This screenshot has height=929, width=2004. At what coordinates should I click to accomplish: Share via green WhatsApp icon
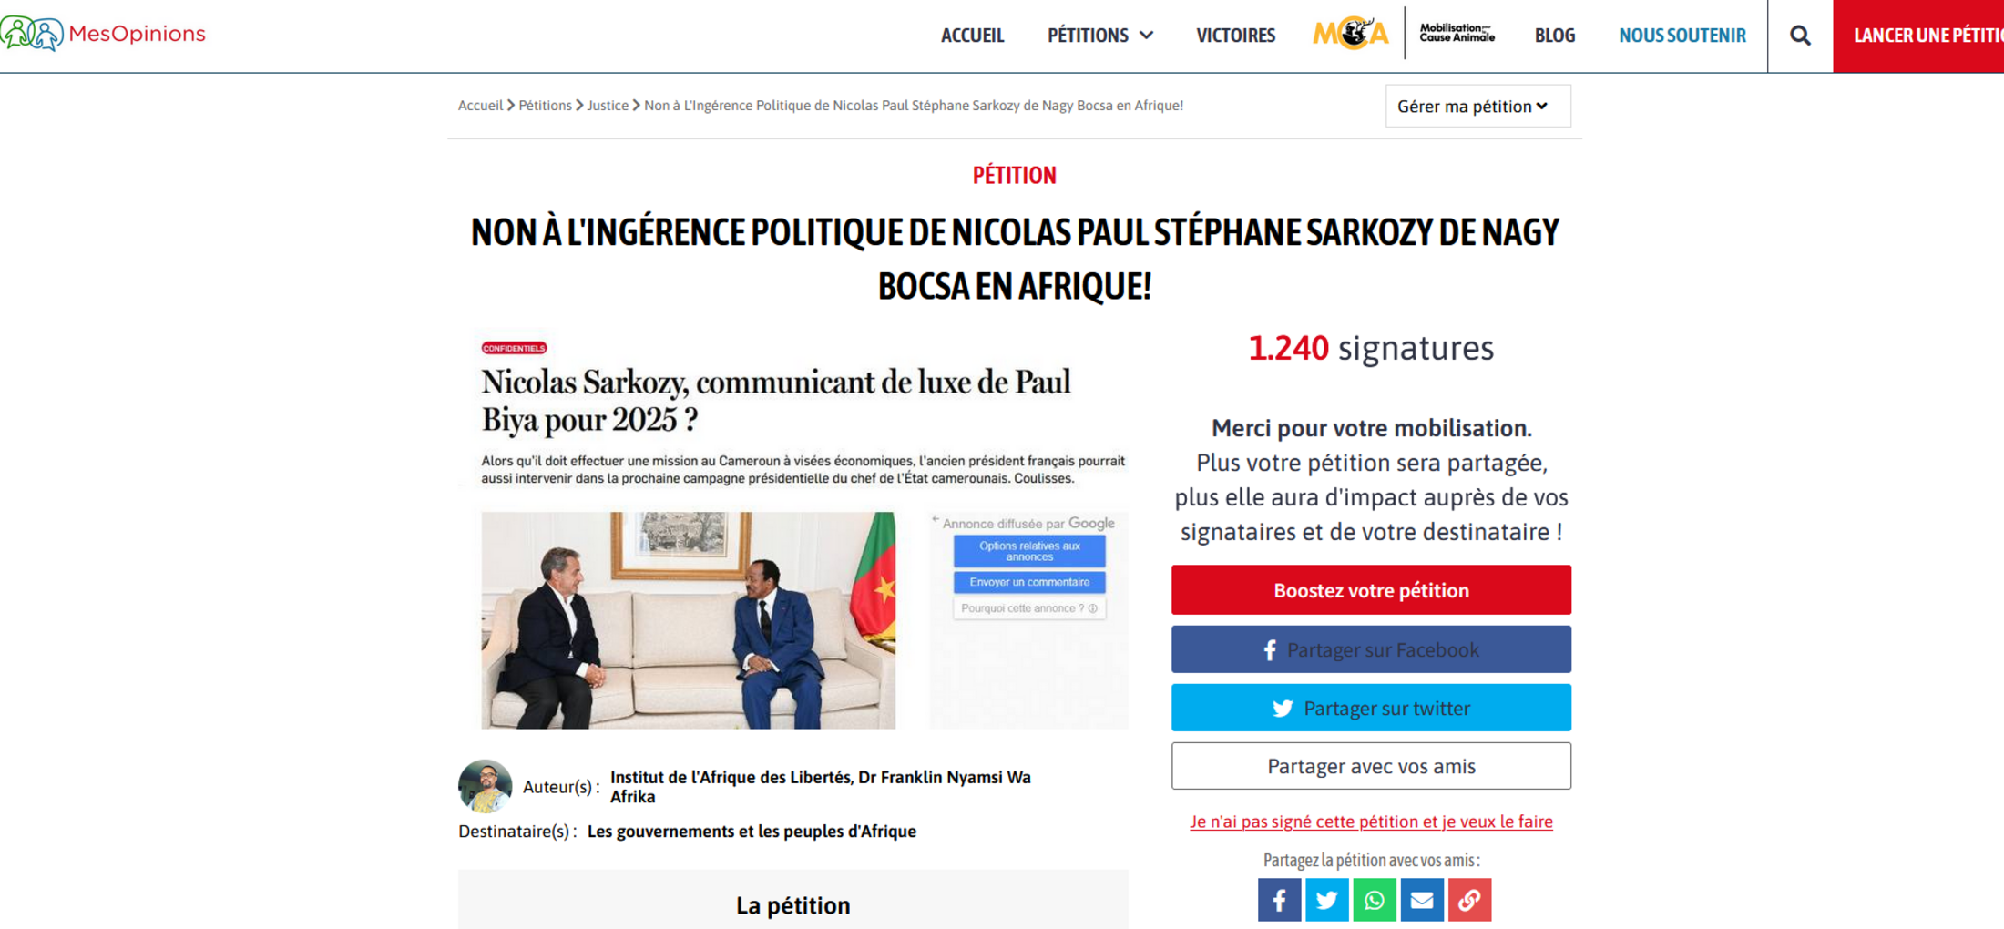1374,900
